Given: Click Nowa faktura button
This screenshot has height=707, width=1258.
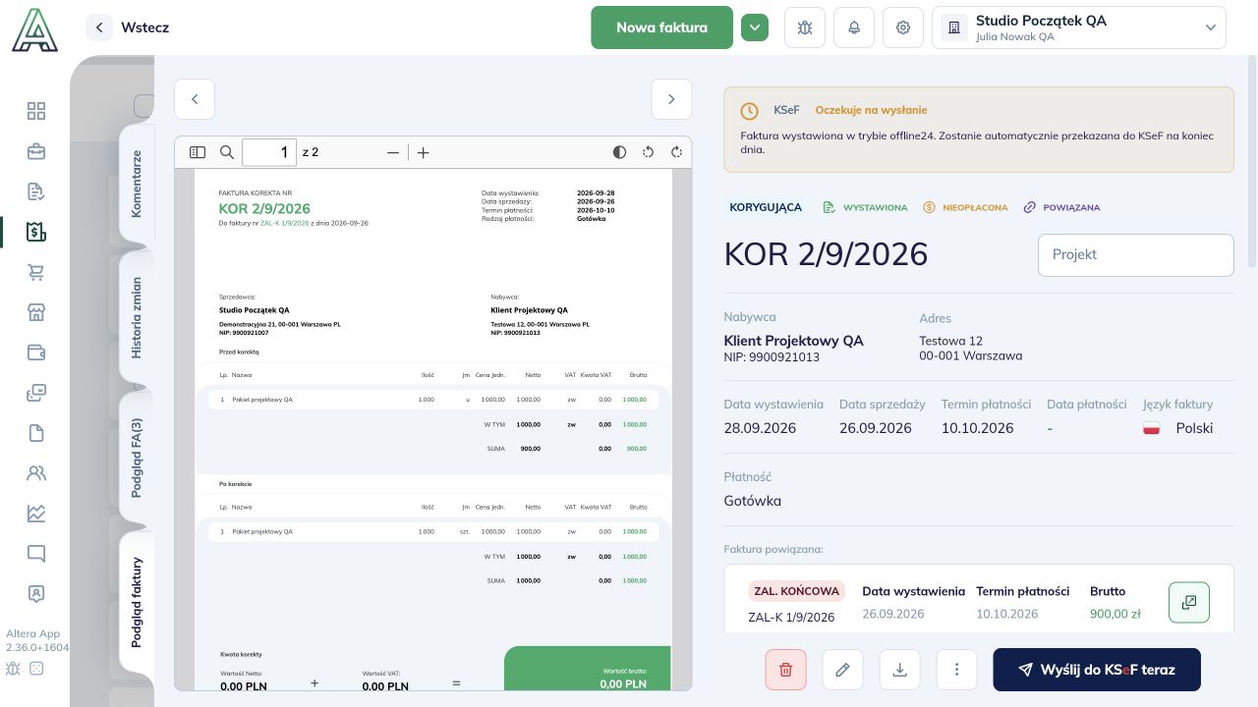Looking at the screenshot, I should click(x=661, y=27).
